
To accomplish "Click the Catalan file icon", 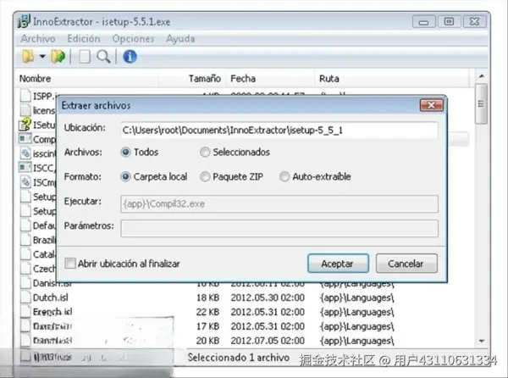I will pyautogui.click(x=25, y=254).
